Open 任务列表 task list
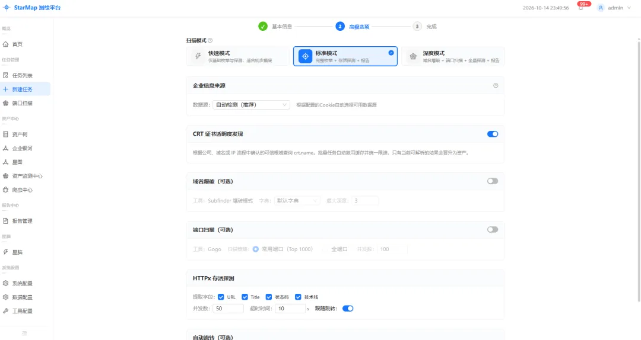 (x=25, y=75)
